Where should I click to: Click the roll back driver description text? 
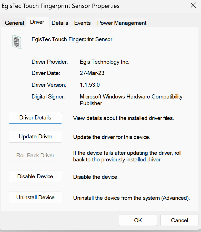tap(127, 156)
